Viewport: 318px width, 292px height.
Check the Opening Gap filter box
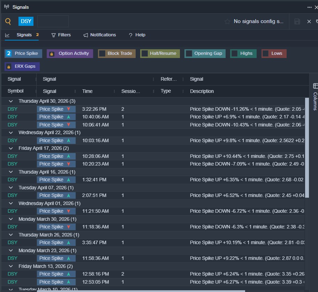(189, 53)
